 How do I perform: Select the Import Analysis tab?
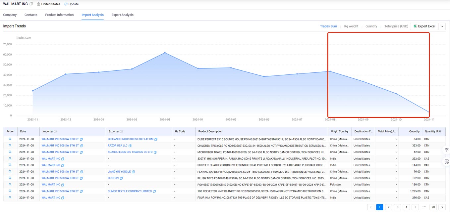pos(92,15)
